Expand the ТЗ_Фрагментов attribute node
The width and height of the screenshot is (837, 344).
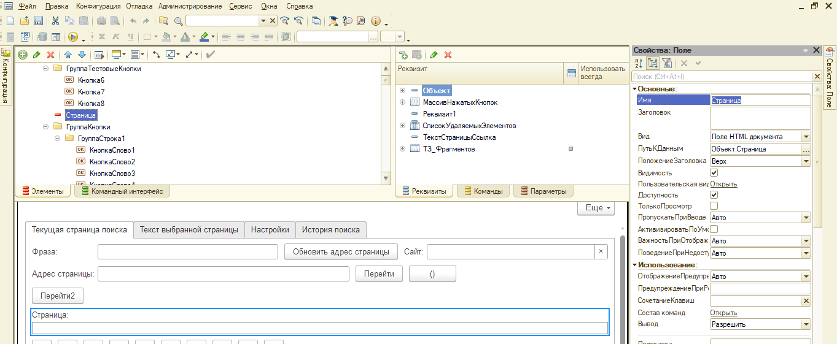point(403,149)
